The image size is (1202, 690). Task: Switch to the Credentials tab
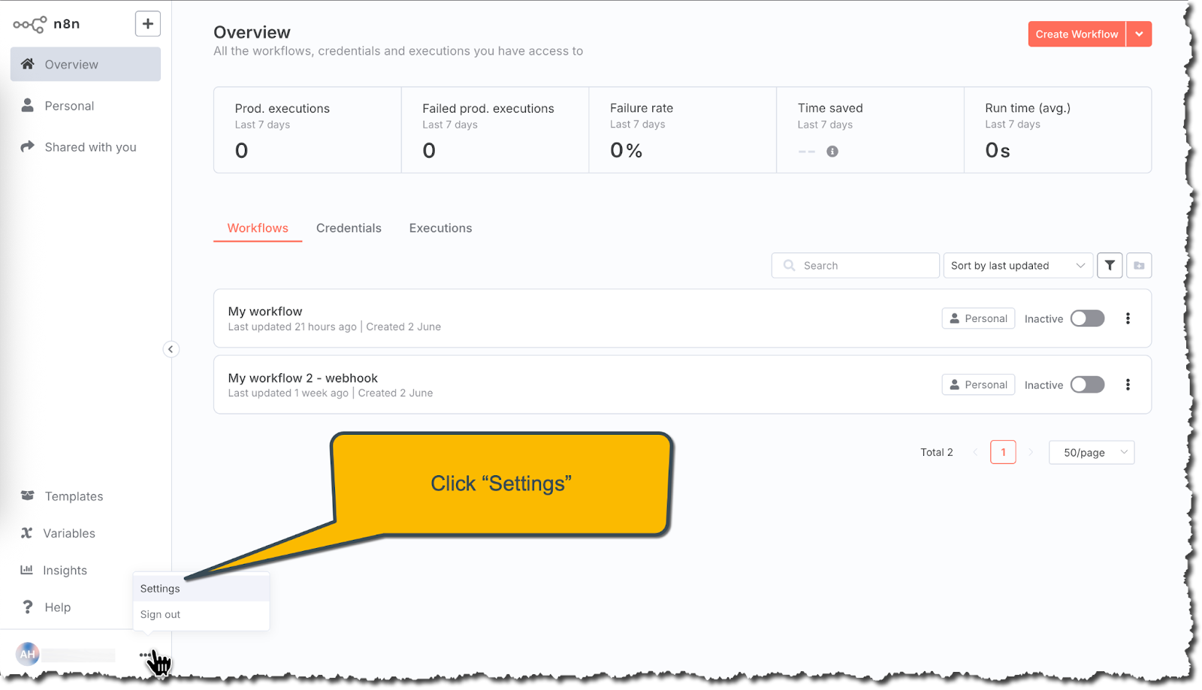pos(349,228)
